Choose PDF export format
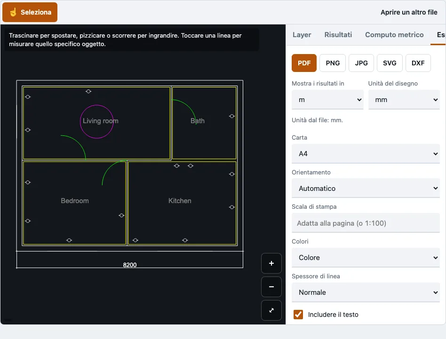Viewport: 446px width, 339px height. 304,63
